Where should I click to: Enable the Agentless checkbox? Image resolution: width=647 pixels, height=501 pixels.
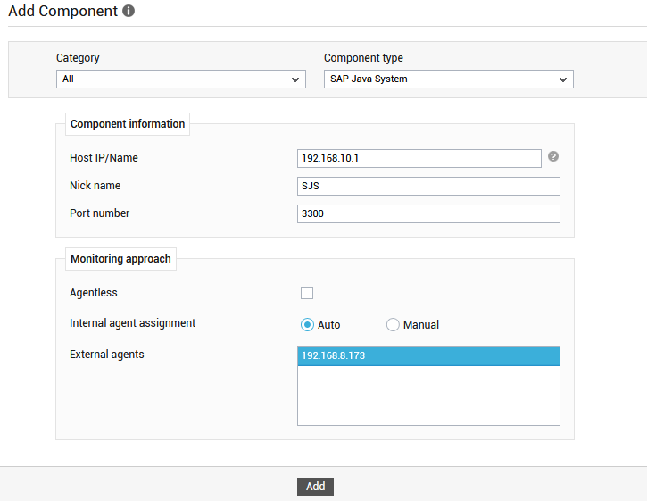(x=307, y=293)
